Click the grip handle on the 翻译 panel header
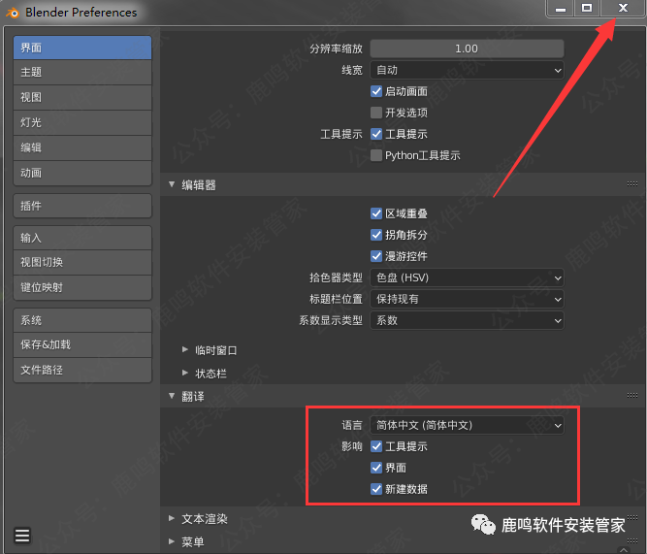Screen dimensions: 647x554 click(632, 396)
